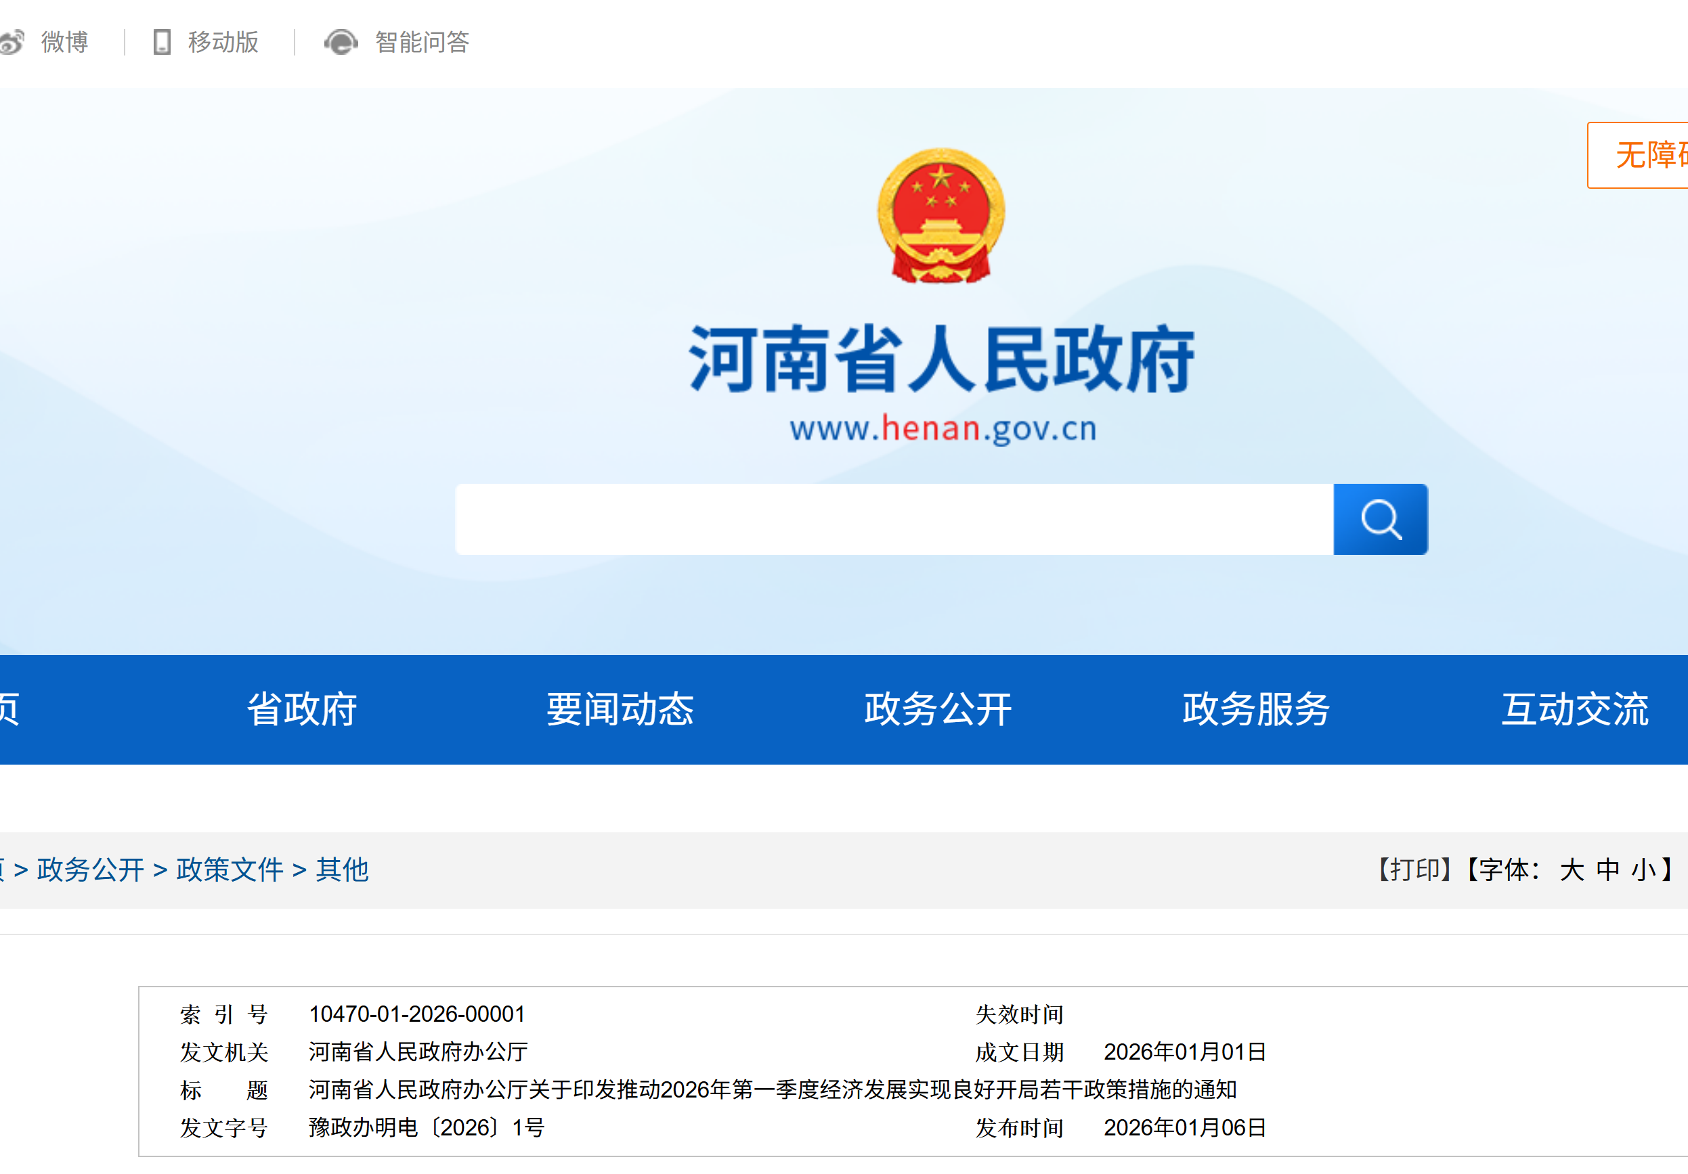Open the 政策文件 breadcrumb link

pos(229,870)
